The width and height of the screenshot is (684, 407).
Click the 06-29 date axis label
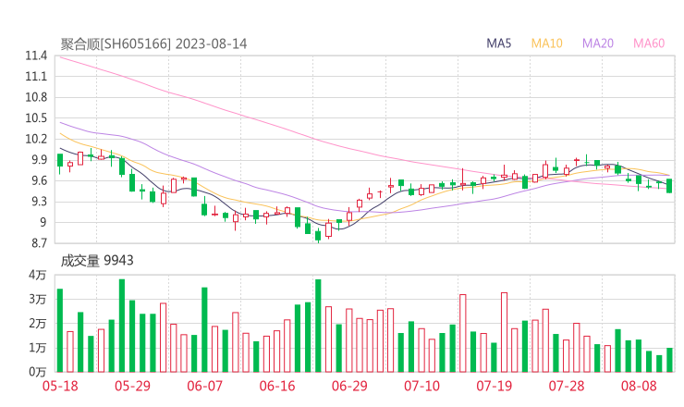pyautogui.click(x=349, y=386)
